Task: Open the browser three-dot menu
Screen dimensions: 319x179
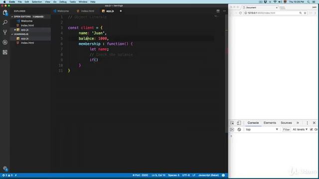Action: pyautogui.click(x=315, y=13)
